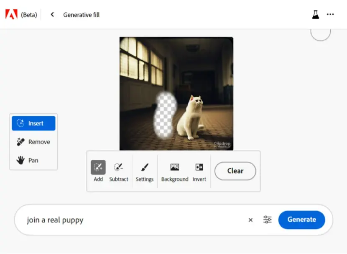Click the transparent masked area on image
The height and width of the screenshot is (254, 347).
[165, 115]
